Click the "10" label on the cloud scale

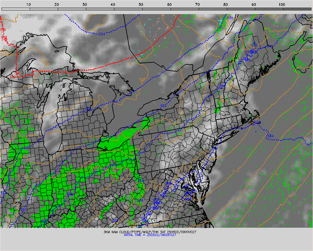tap(28, 4)
